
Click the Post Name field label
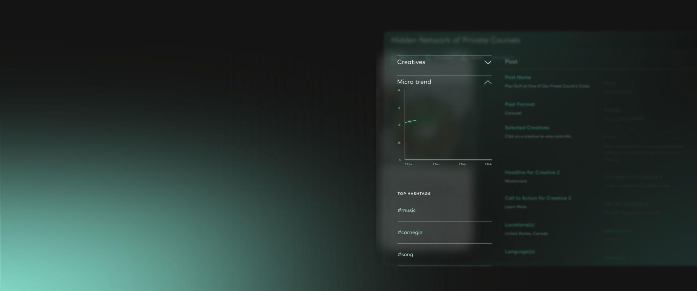pos(518,77)
